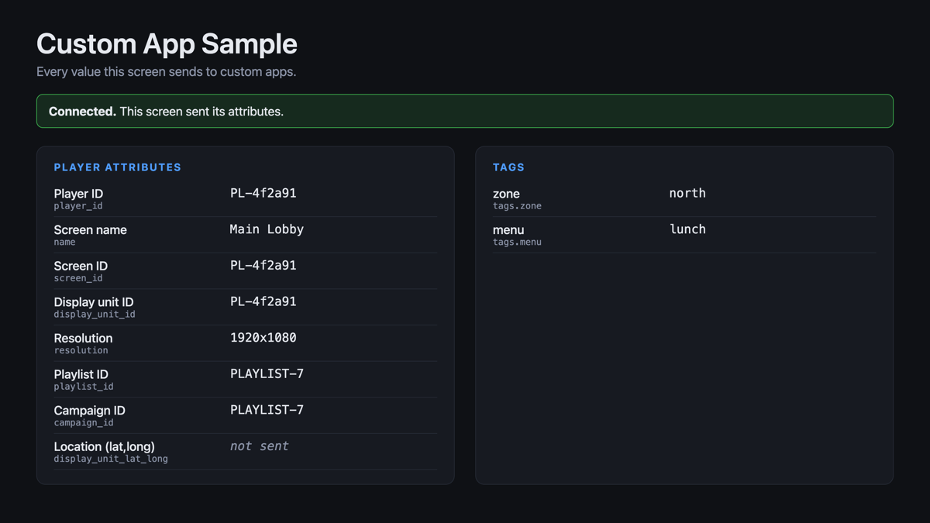Select the north tag value
930x523 pixels.
click(x=687, y=194)
